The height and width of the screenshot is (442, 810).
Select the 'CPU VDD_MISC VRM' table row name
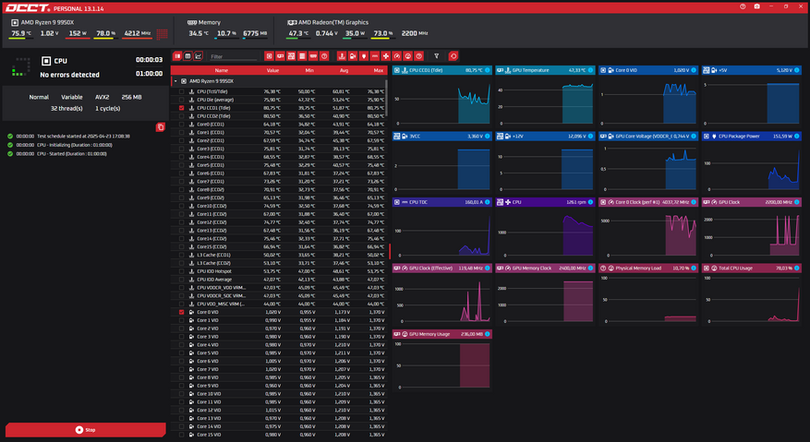221,305
